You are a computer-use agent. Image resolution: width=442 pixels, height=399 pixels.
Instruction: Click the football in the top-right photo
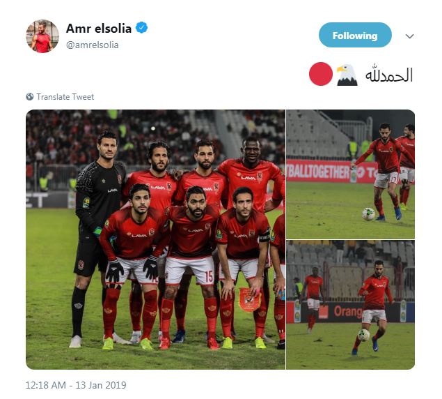click(x=368, y=214)
